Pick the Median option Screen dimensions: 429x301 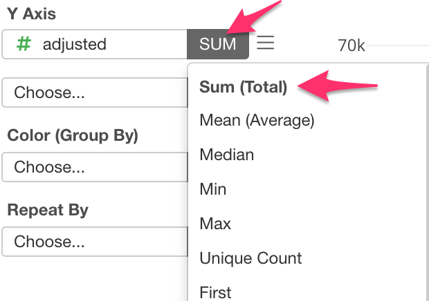(x=226, y=155)
